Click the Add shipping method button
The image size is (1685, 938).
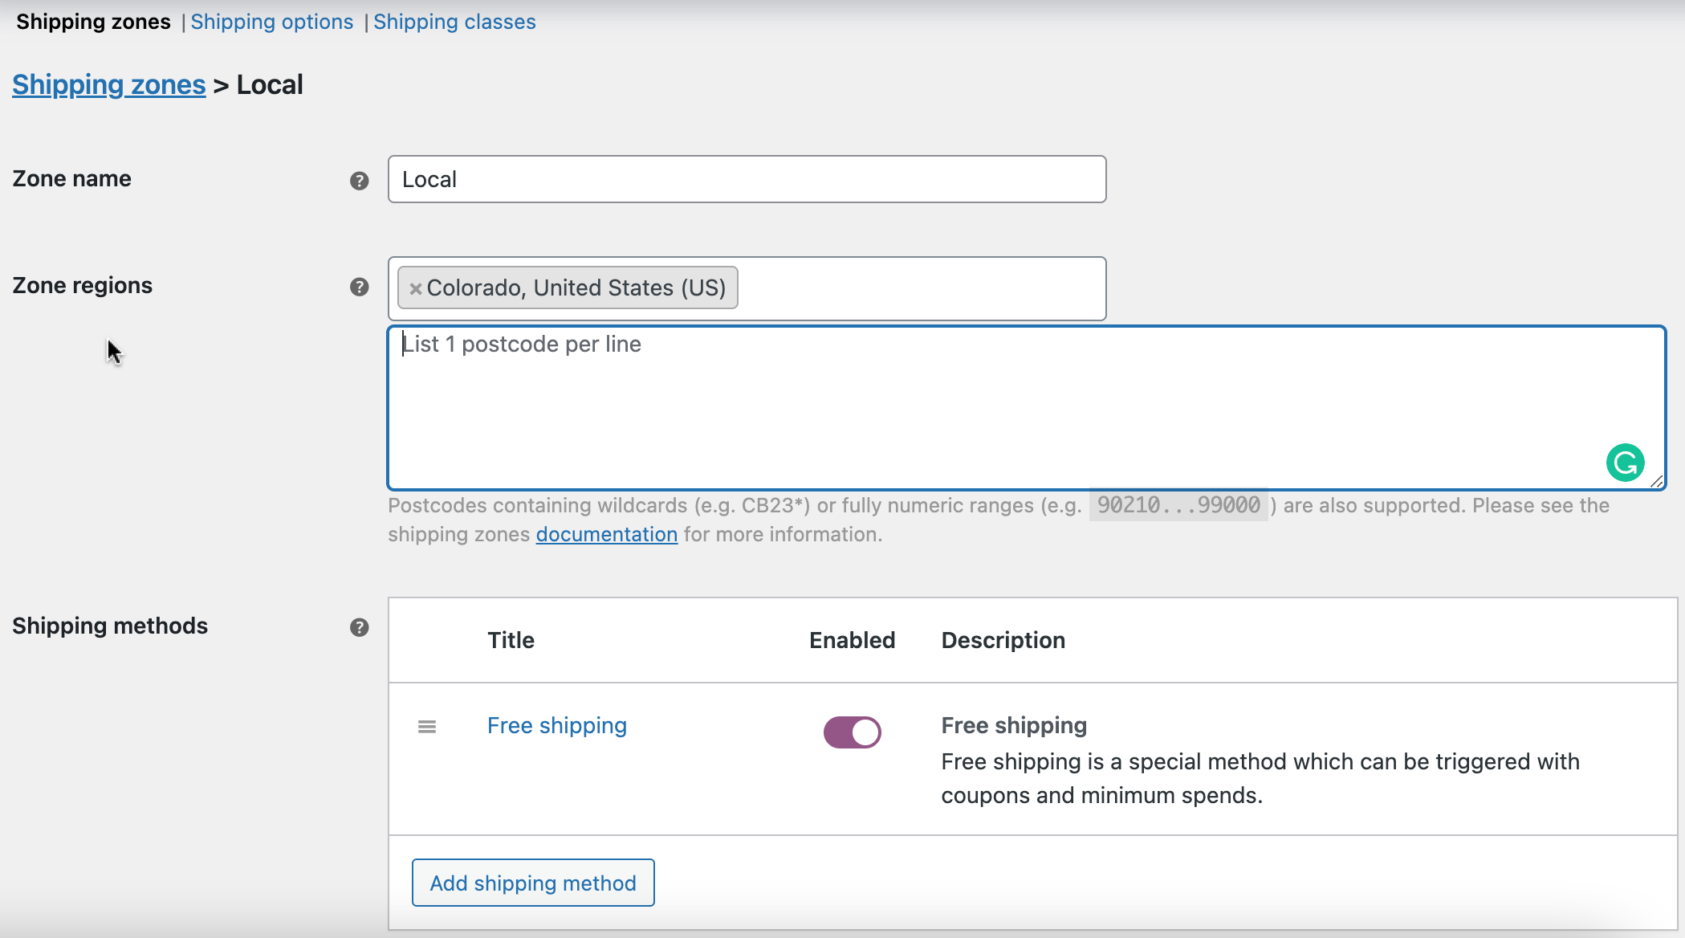[x=533, y=883]
